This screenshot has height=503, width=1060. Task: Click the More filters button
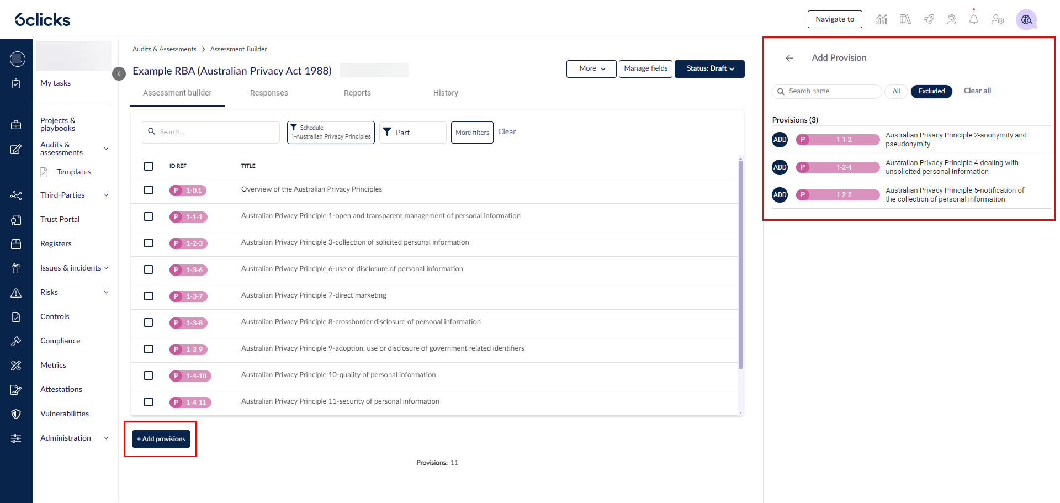(x=472, y=133)
